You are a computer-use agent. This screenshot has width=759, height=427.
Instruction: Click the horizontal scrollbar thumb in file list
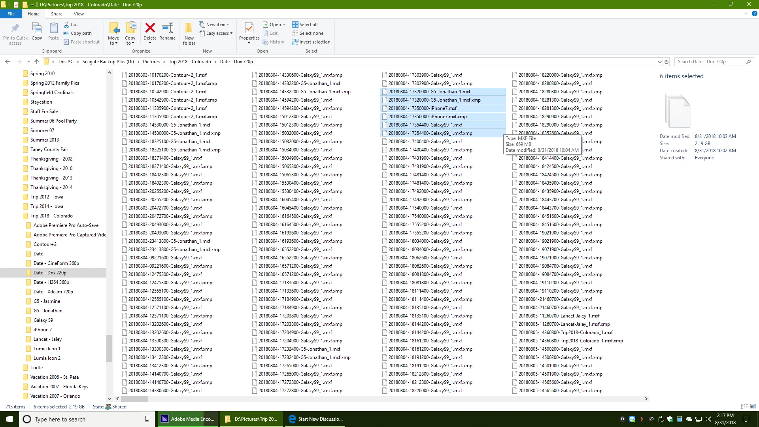point(134,399)
